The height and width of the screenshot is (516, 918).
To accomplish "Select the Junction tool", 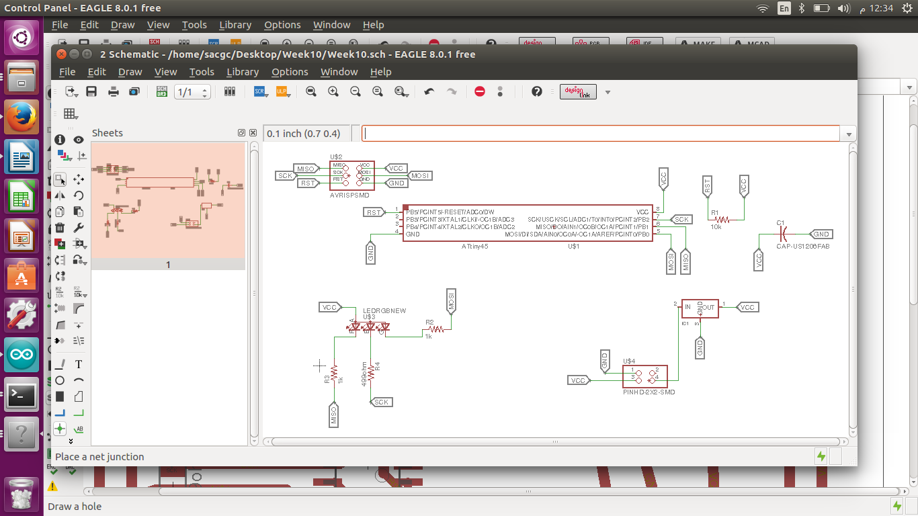I will [60, 429].
